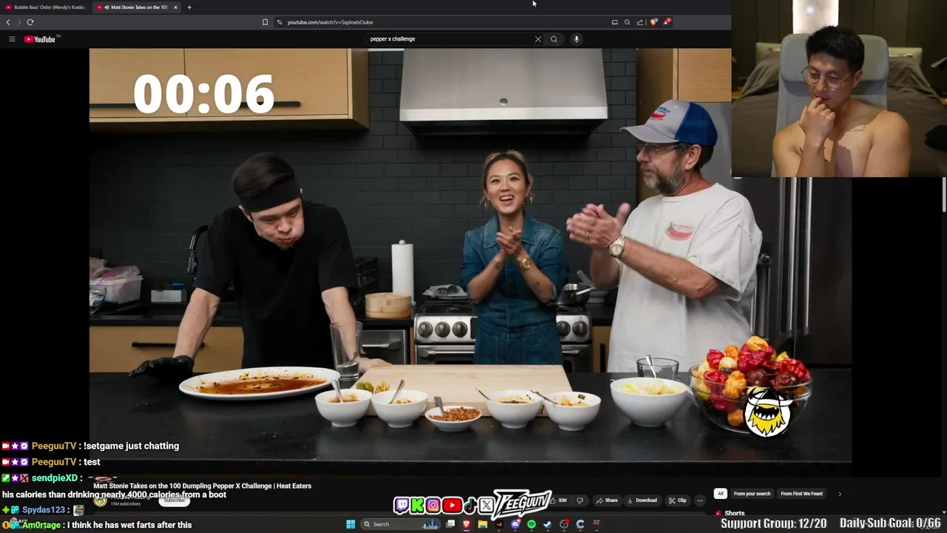Screen dimensions: 947x533
Task: Select the Matt Stonie Takes on the 100 tab
Action: click(x=137, y=7)
